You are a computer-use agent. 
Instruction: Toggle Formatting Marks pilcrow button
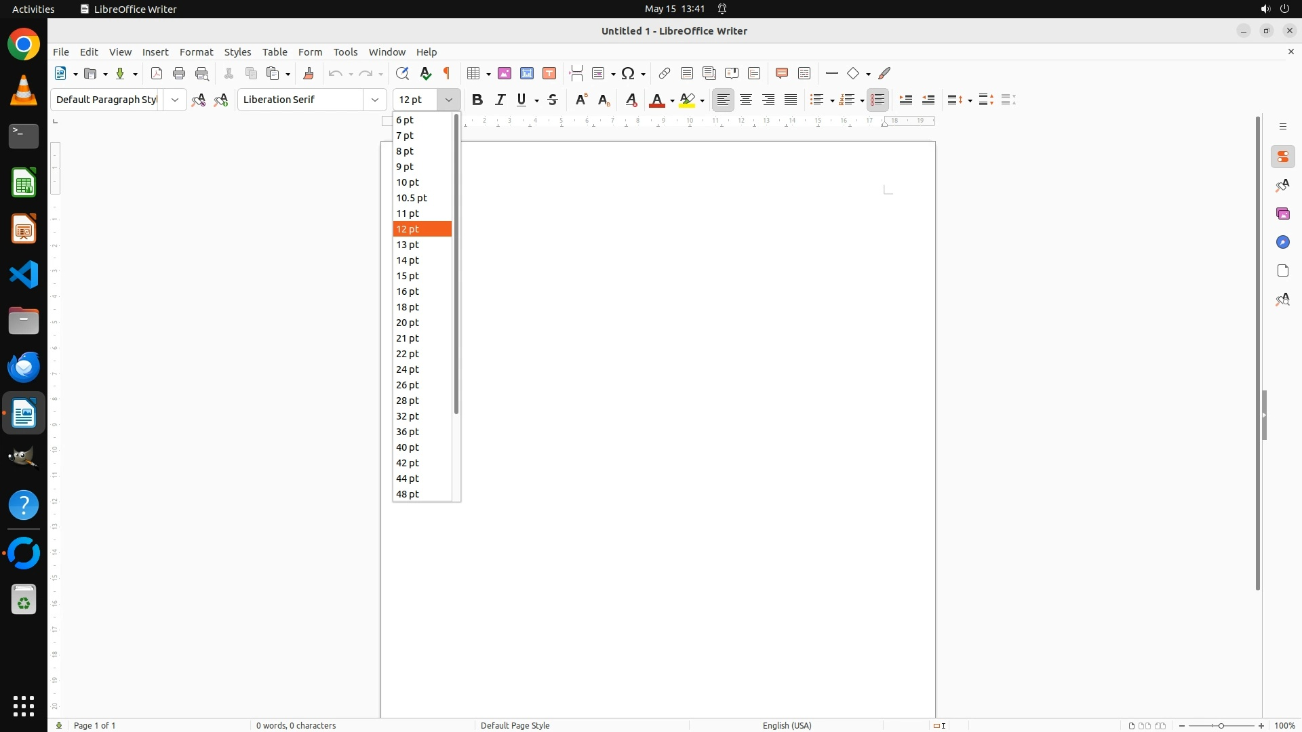[x=447, y=73]
